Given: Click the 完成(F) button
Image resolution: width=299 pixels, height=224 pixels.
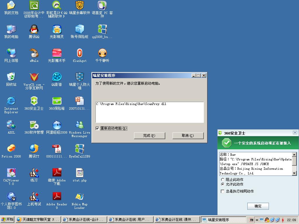Looking at the screenshot, I should pos(149,136).
